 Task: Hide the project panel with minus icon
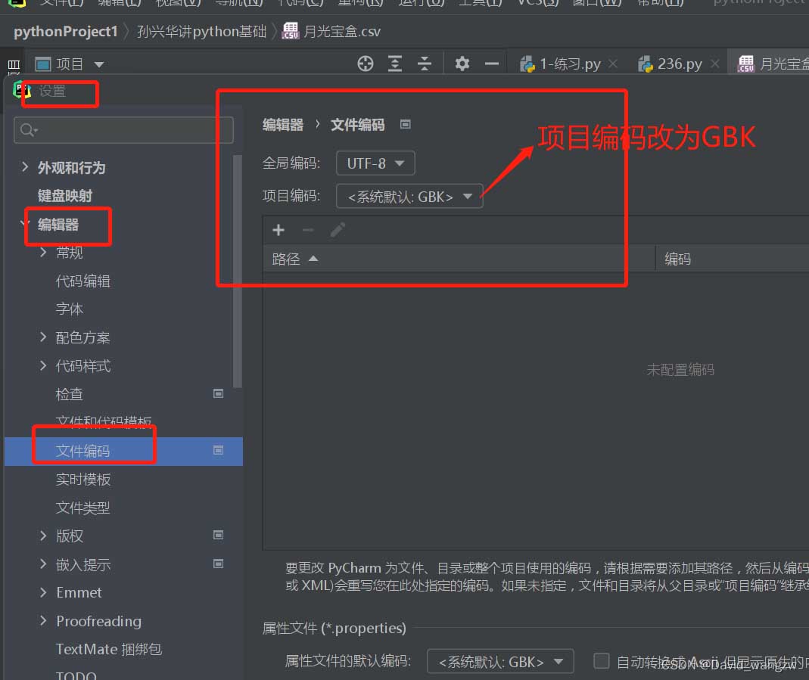click(x=492, y=64)
